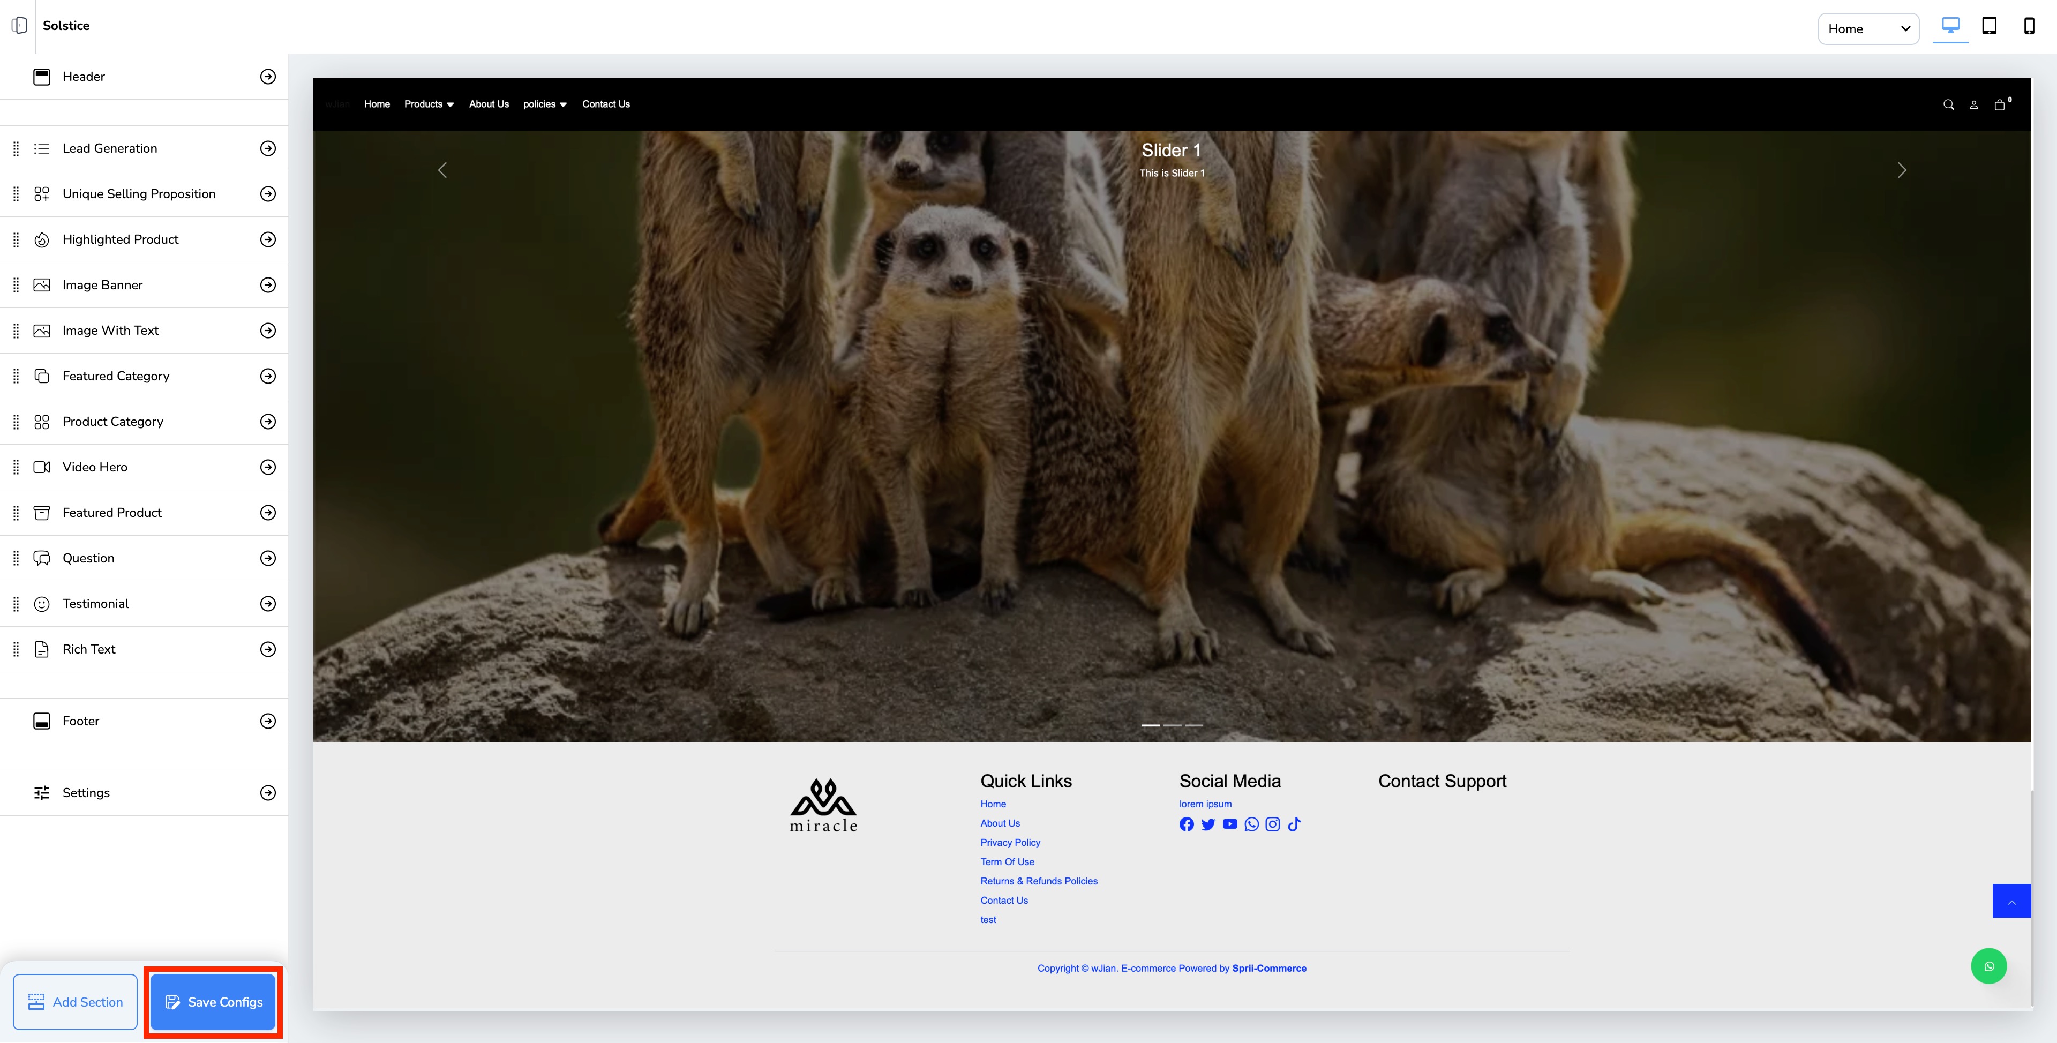Switch to mobile phone preview
The image size is (2057, 1043).
pos(2029,26)
